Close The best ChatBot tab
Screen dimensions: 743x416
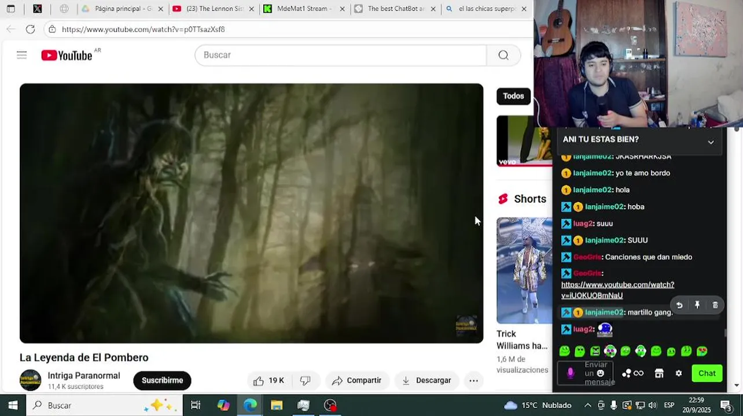coord(433,9)
